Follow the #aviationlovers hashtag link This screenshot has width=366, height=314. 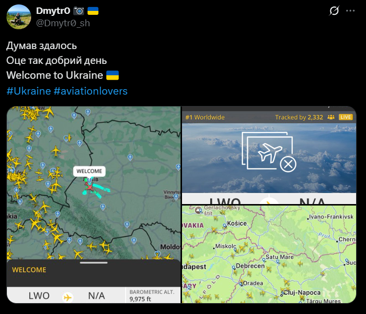pos(91,91)
